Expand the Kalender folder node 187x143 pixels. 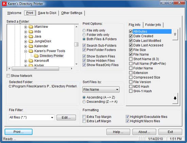coord(26,46)
